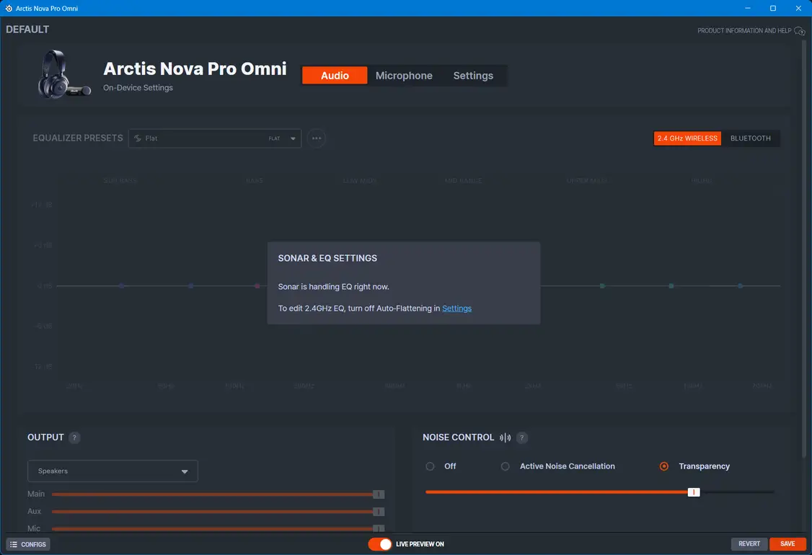Click the Main volume slider
Image resolution: width=812 pixels, height=555 pixels.
pos(218,494)
